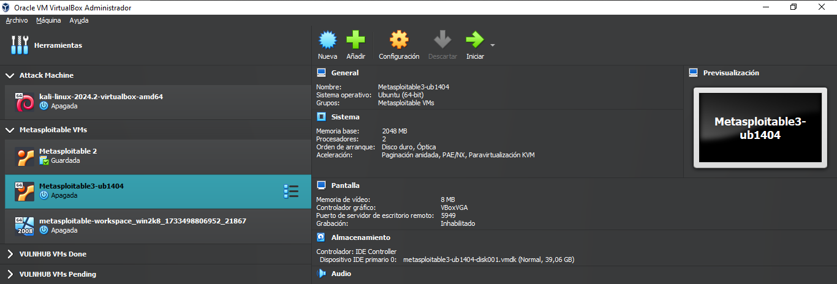Click the Herramientas tools icon
Viewport: 837px width, 284px height.
pos(20,45)
